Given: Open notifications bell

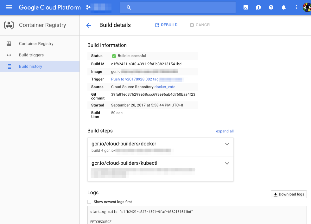Looking at the screenshot, I should coord(284,8).
